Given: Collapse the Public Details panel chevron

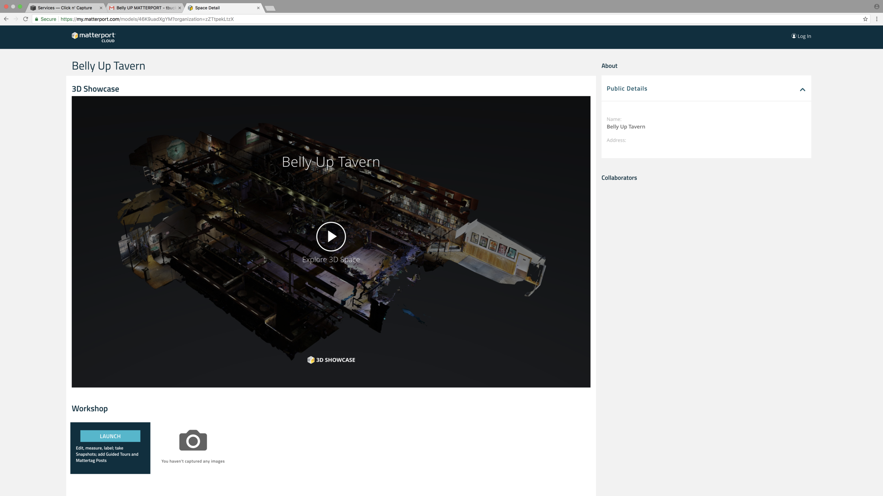Looking at the screenshot, I should point(802,90).
